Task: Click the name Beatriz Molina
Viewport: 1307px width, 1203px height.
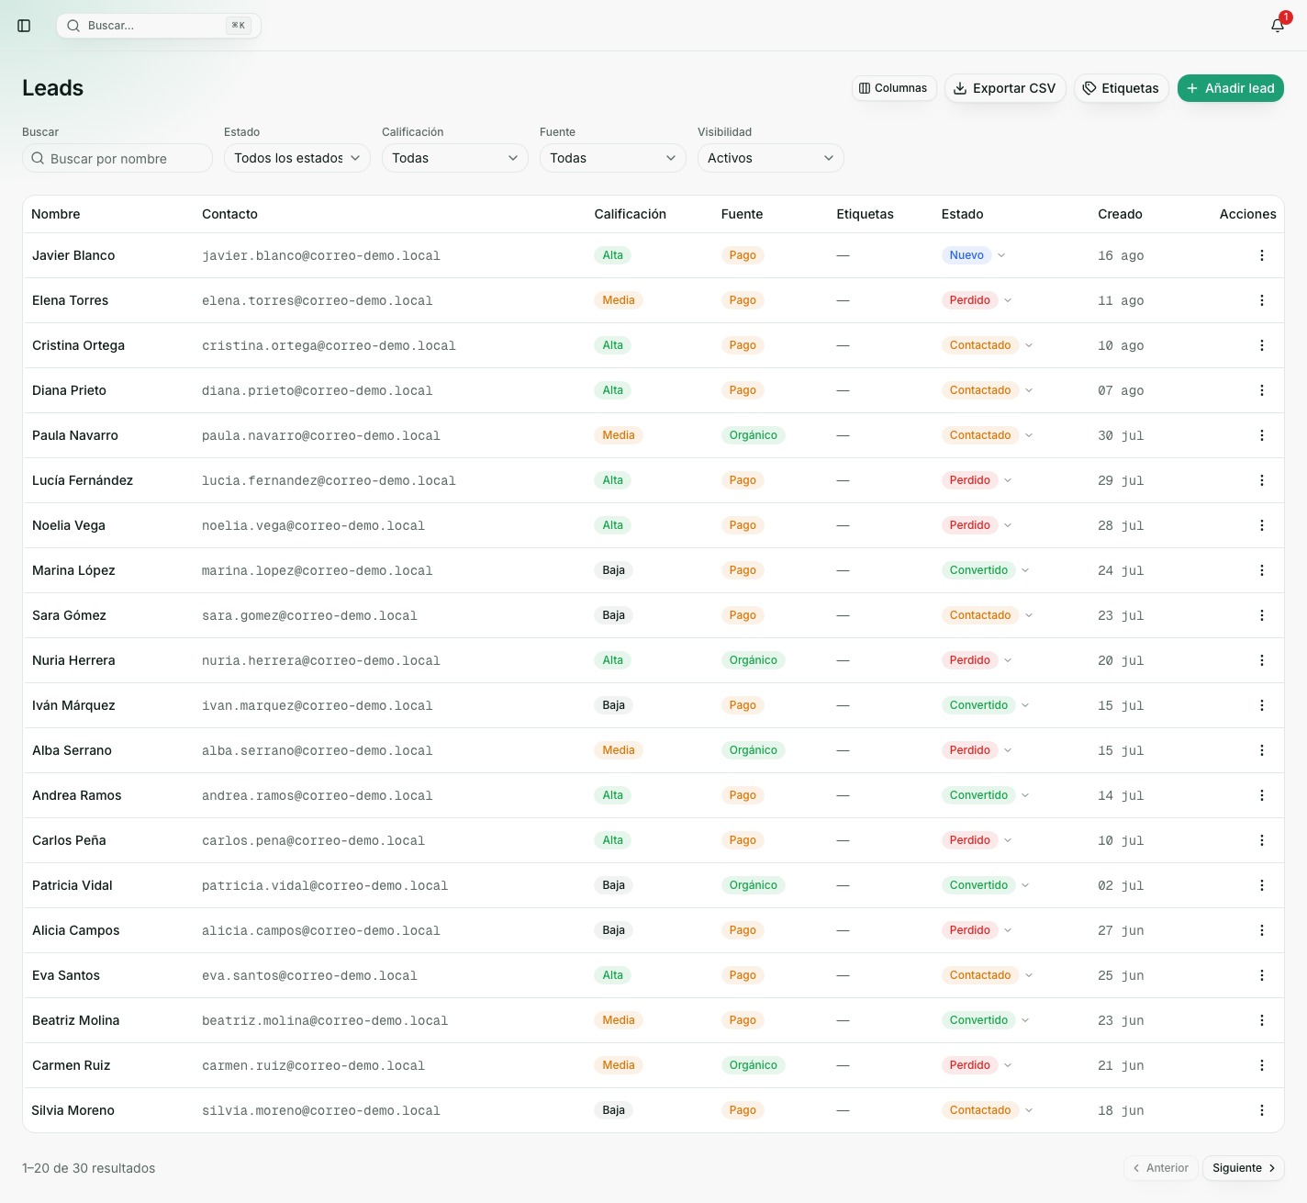Action: click(76, 1020)
